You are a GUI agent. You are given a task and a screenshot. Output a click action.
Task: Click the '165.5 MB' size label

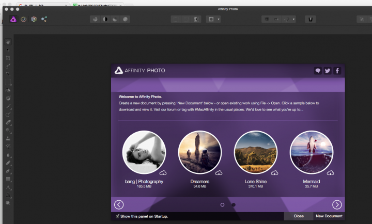pos(144,186)
